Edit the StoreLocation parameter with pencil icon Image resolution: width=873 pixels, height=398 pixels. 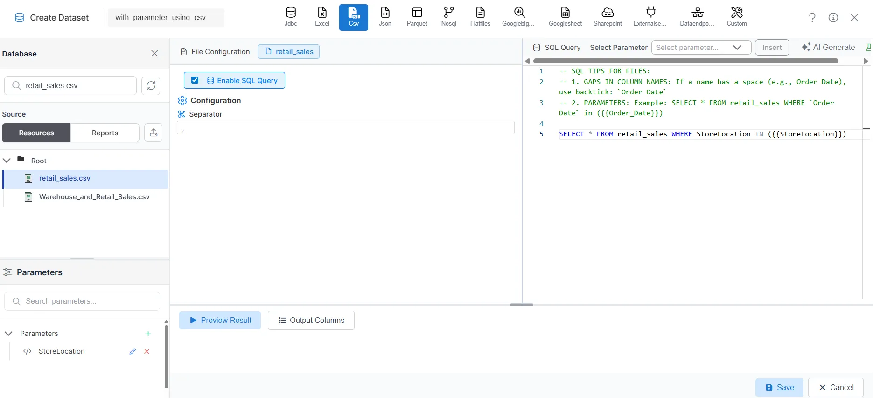(x=133, y=351)
